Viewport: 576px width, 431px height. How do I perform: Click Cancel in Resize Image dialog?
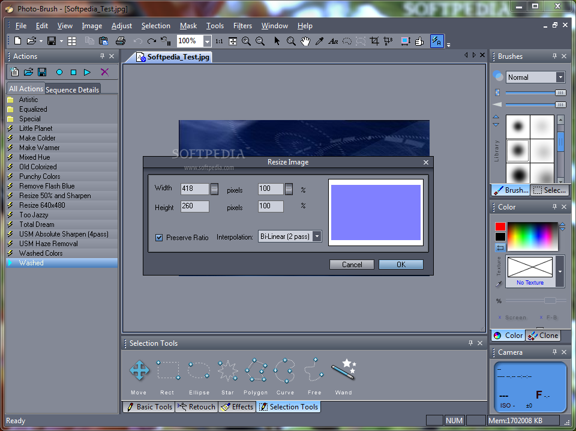coord(352,265)
